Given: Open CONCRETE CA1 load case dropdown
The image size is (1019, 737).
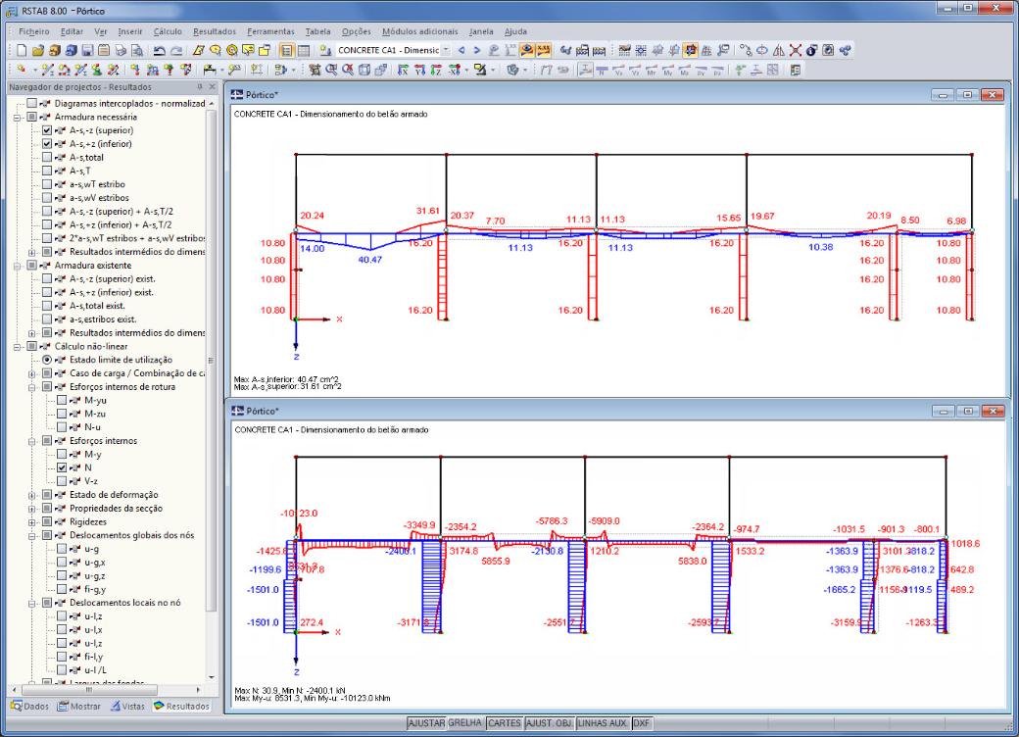Looking at the screenshot, I should pyautogui.click(x=446, y=50).
